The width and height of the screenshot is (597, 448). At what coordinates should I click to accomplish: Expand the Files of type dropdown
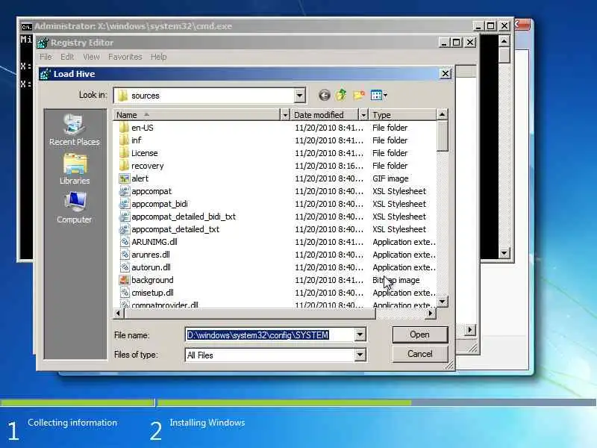(360, 355)
